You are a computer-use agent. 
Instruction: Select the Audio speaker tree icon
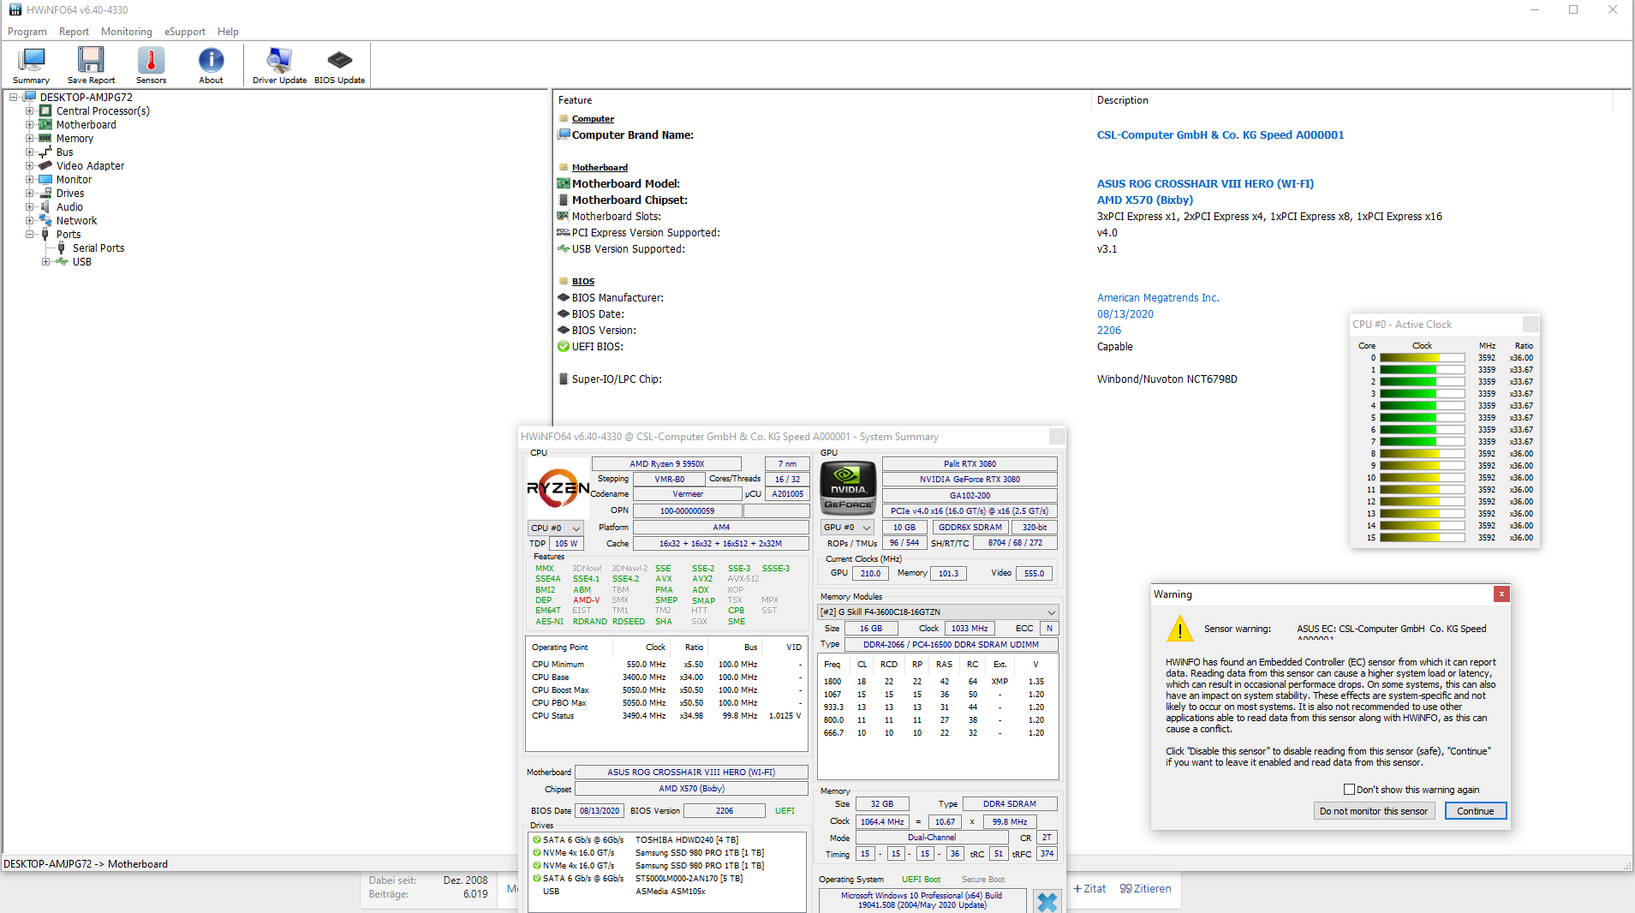tap(45, 207)
